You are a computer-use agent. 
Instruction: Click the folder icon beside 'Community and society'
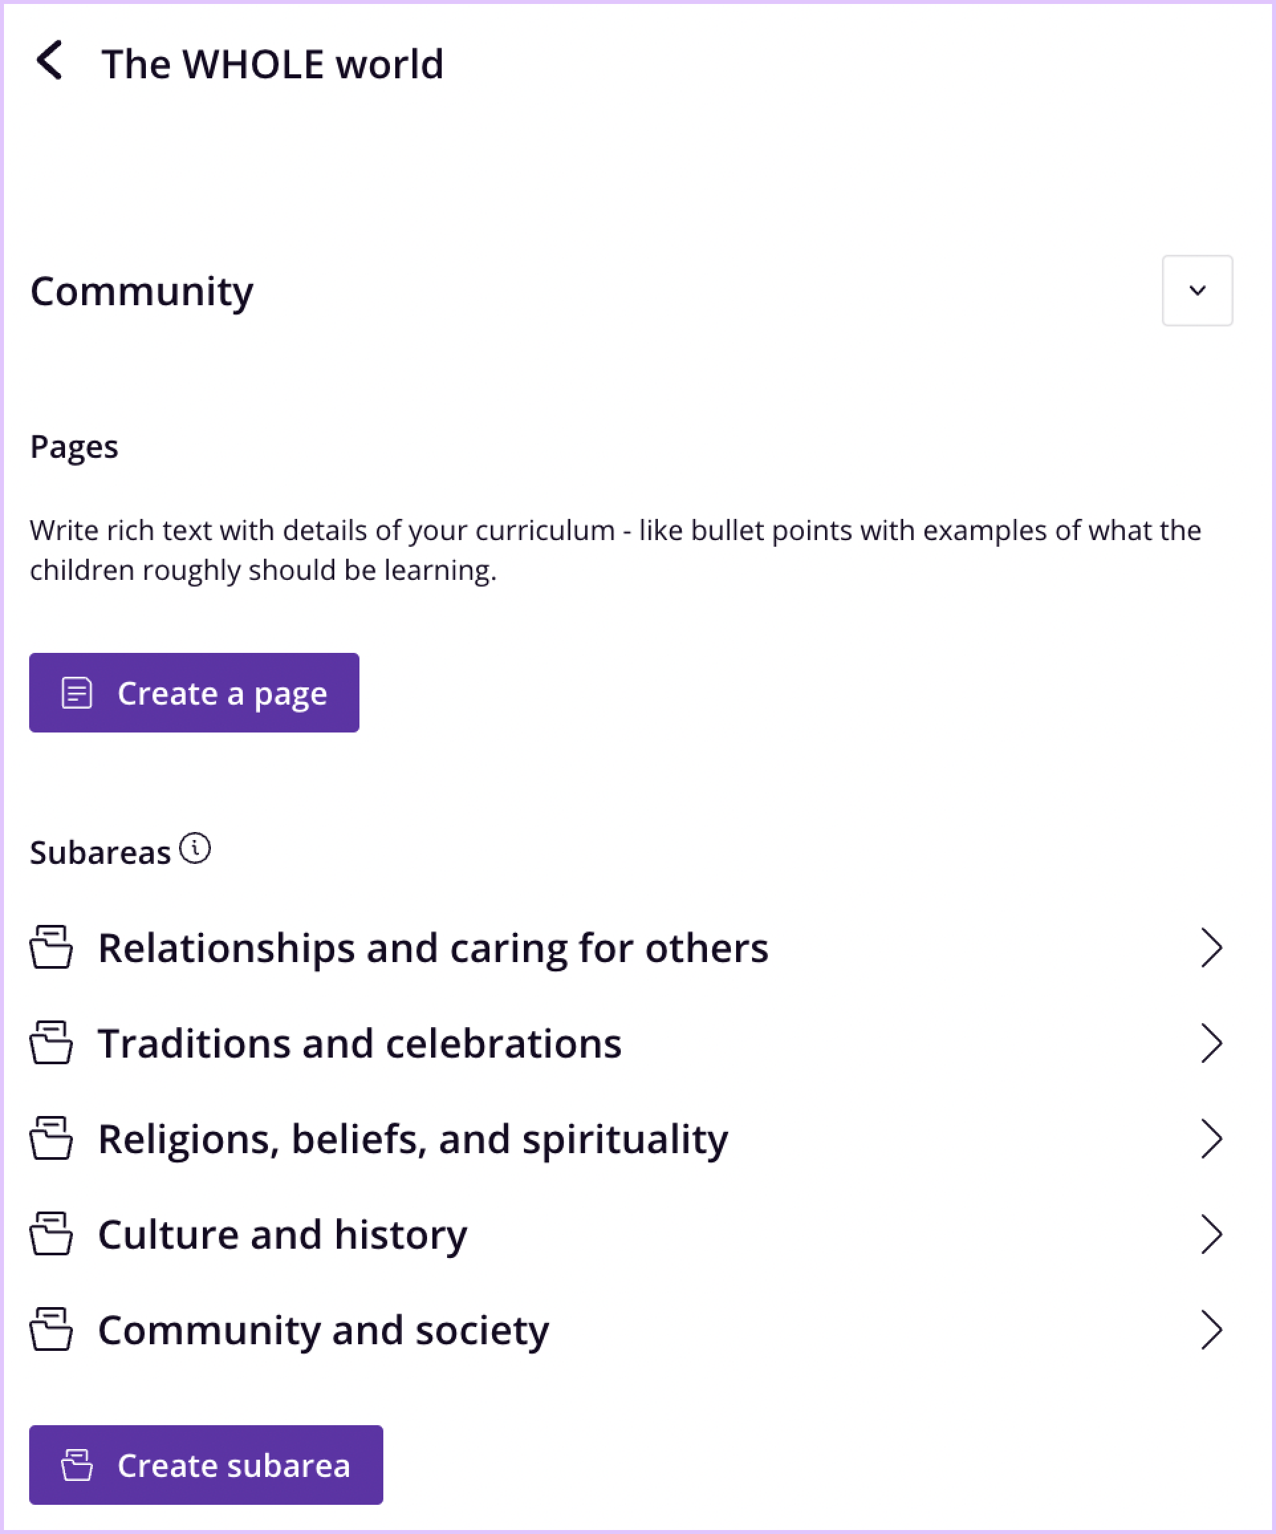coord(50,1330)
